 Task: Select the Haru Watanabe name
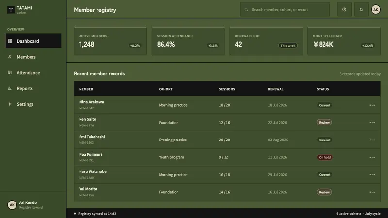click(93, 171)
